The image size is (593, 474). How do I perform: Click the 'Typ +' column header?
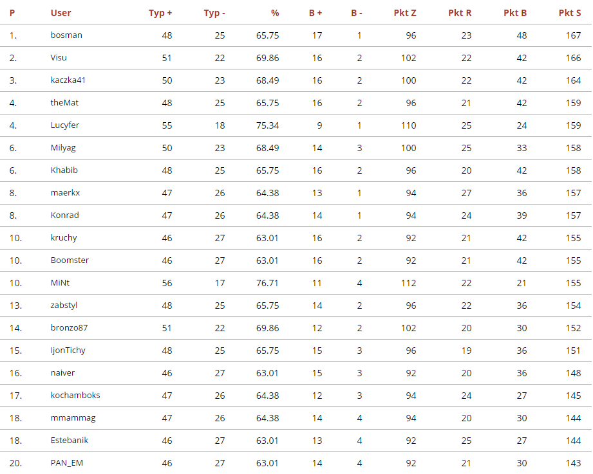(160, 13)
